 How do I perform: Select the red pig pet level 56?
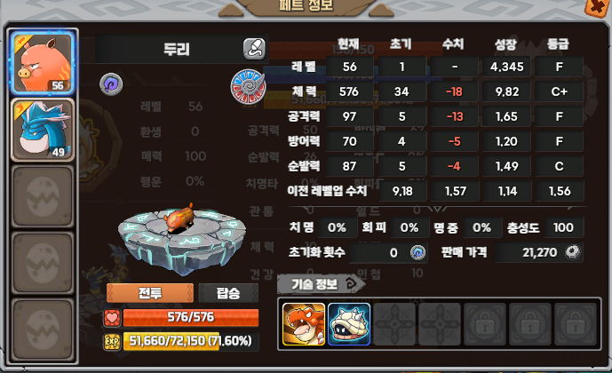(43, 63)
